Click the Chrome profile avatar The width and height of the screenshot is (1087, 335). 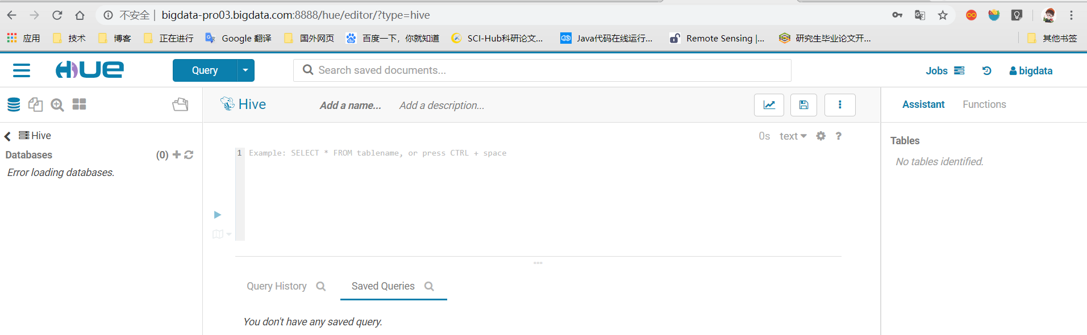click(1049, 15)
